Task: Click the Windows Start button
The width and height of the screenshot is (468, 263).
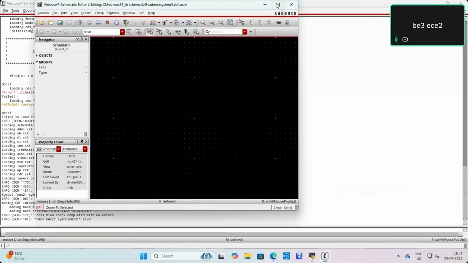Action: [x=143, y=256]
